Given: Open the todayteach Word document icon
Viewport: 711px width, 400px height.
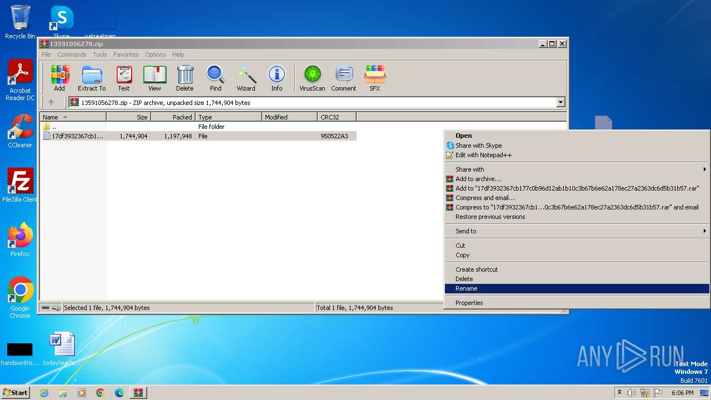Looking at the screenshot, I should point(62,348).
